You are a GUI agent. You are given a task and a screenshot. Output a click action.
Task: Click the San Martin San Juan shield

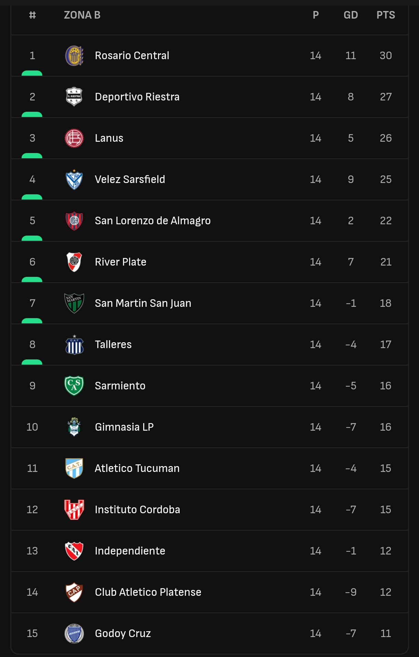(x=74, y=303)
